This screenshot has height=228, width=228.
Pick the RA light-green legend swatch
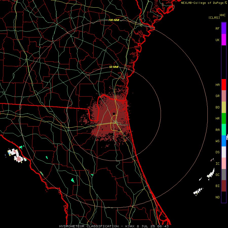click(224, 130)
